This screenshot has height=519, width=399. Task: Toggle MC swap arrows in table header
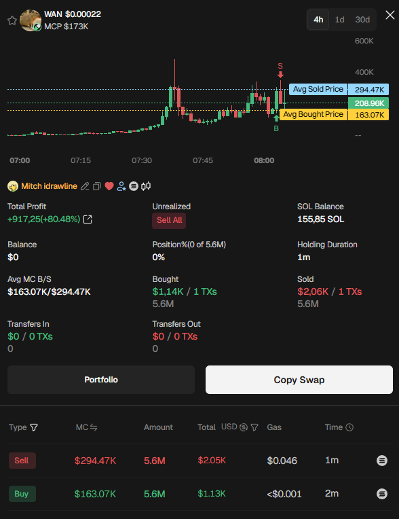94,427
